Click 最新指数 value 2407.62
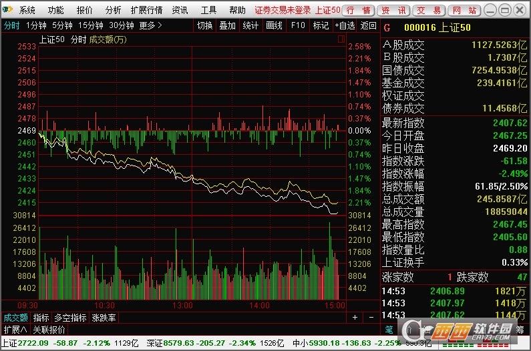The image size is (531, 351). pos(510,123)
